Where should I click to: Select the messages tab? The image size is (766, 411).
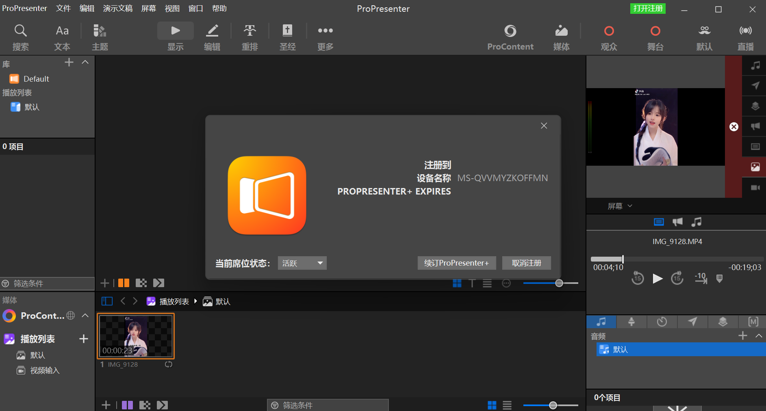tap(692, 322)
